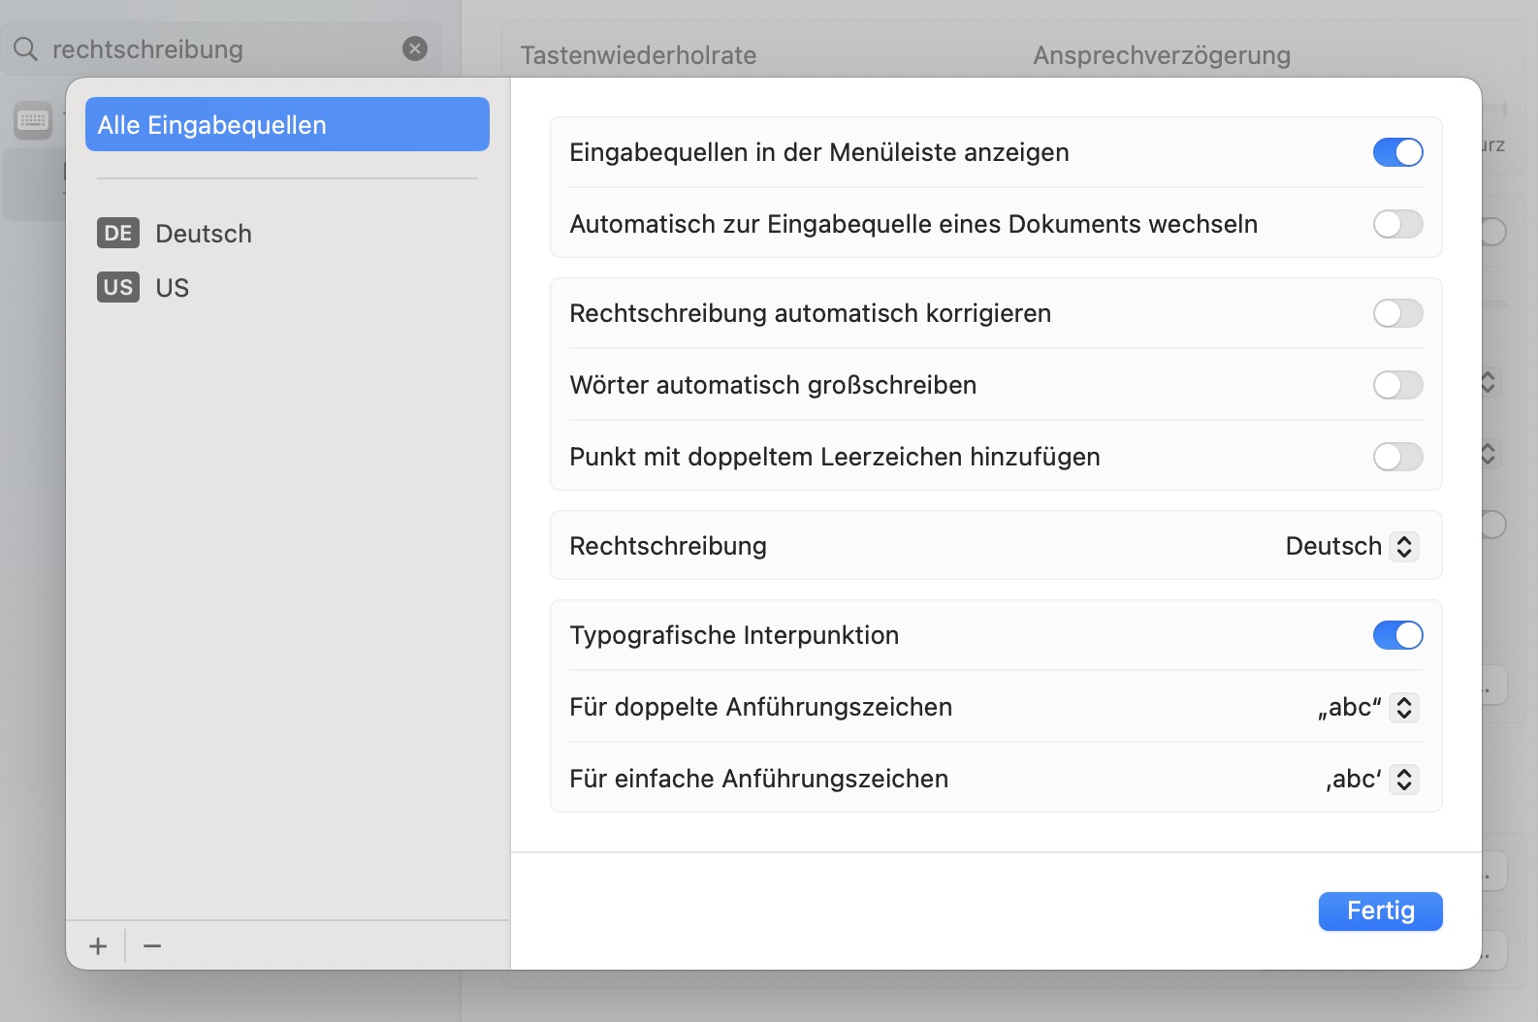The image size is (1538, 1022).
Task: Disable Typografische Interpunktion switch
Action: (1397, 635)
